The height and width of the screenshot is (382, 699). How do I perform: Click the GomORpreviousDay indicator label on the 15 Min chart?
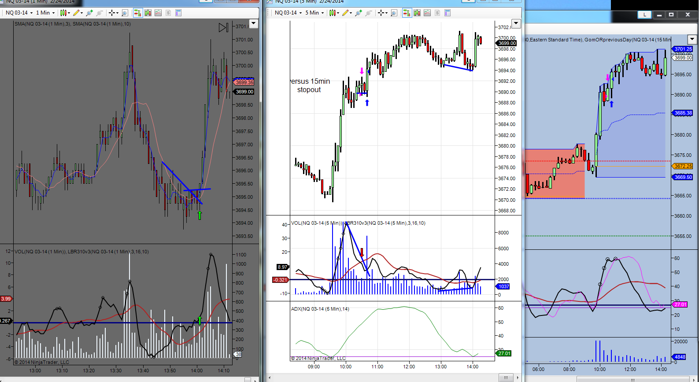click(x=628, y=40)
